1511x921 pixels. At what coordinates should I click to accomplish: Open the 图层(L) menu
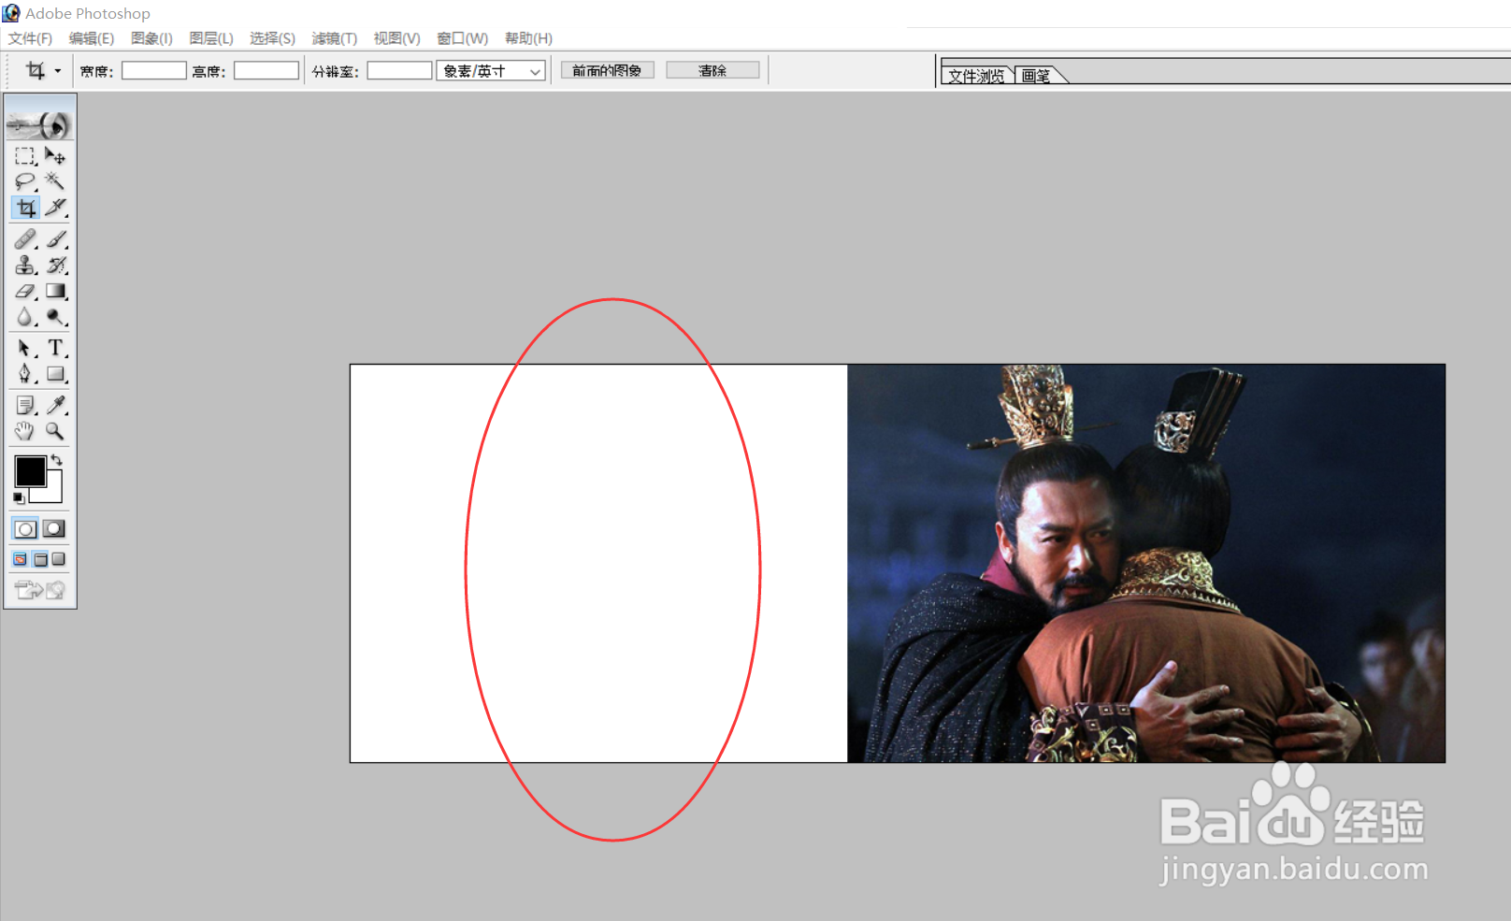pos(211,38)
